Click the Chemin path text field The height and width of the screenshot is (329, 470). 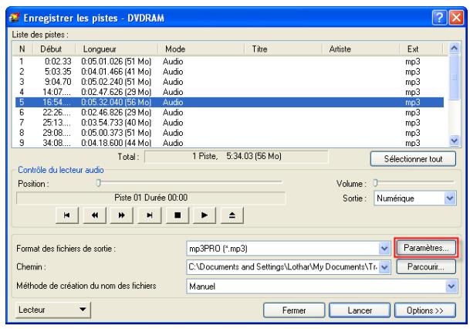click(x=282, y=267)
